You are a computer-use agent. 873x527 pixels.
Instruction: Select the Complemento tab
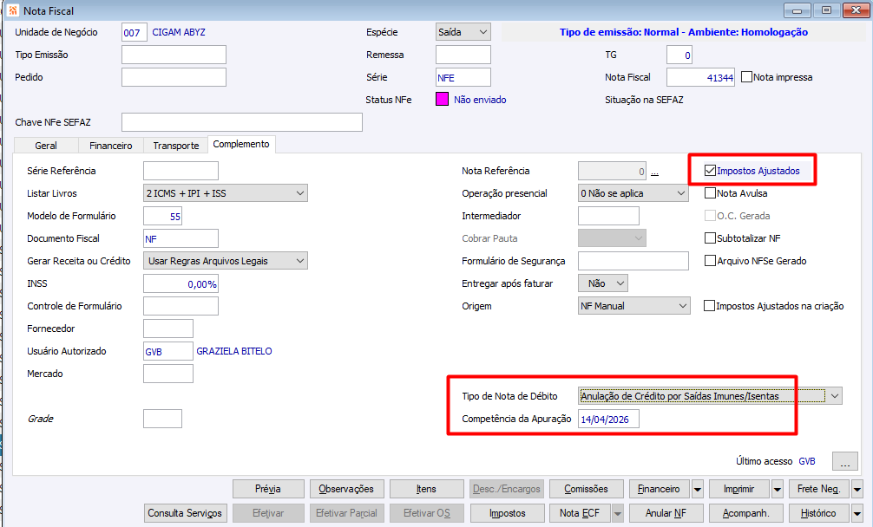[241, 144]
